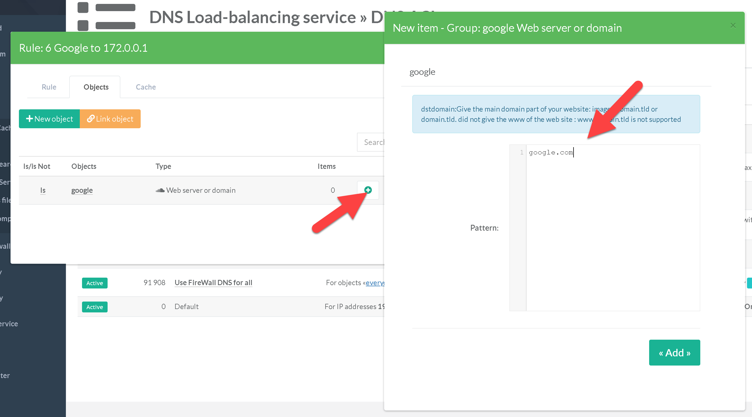
Task: Toggle Active badge for FireWall DNS rule
Action: tap(95, 283)
